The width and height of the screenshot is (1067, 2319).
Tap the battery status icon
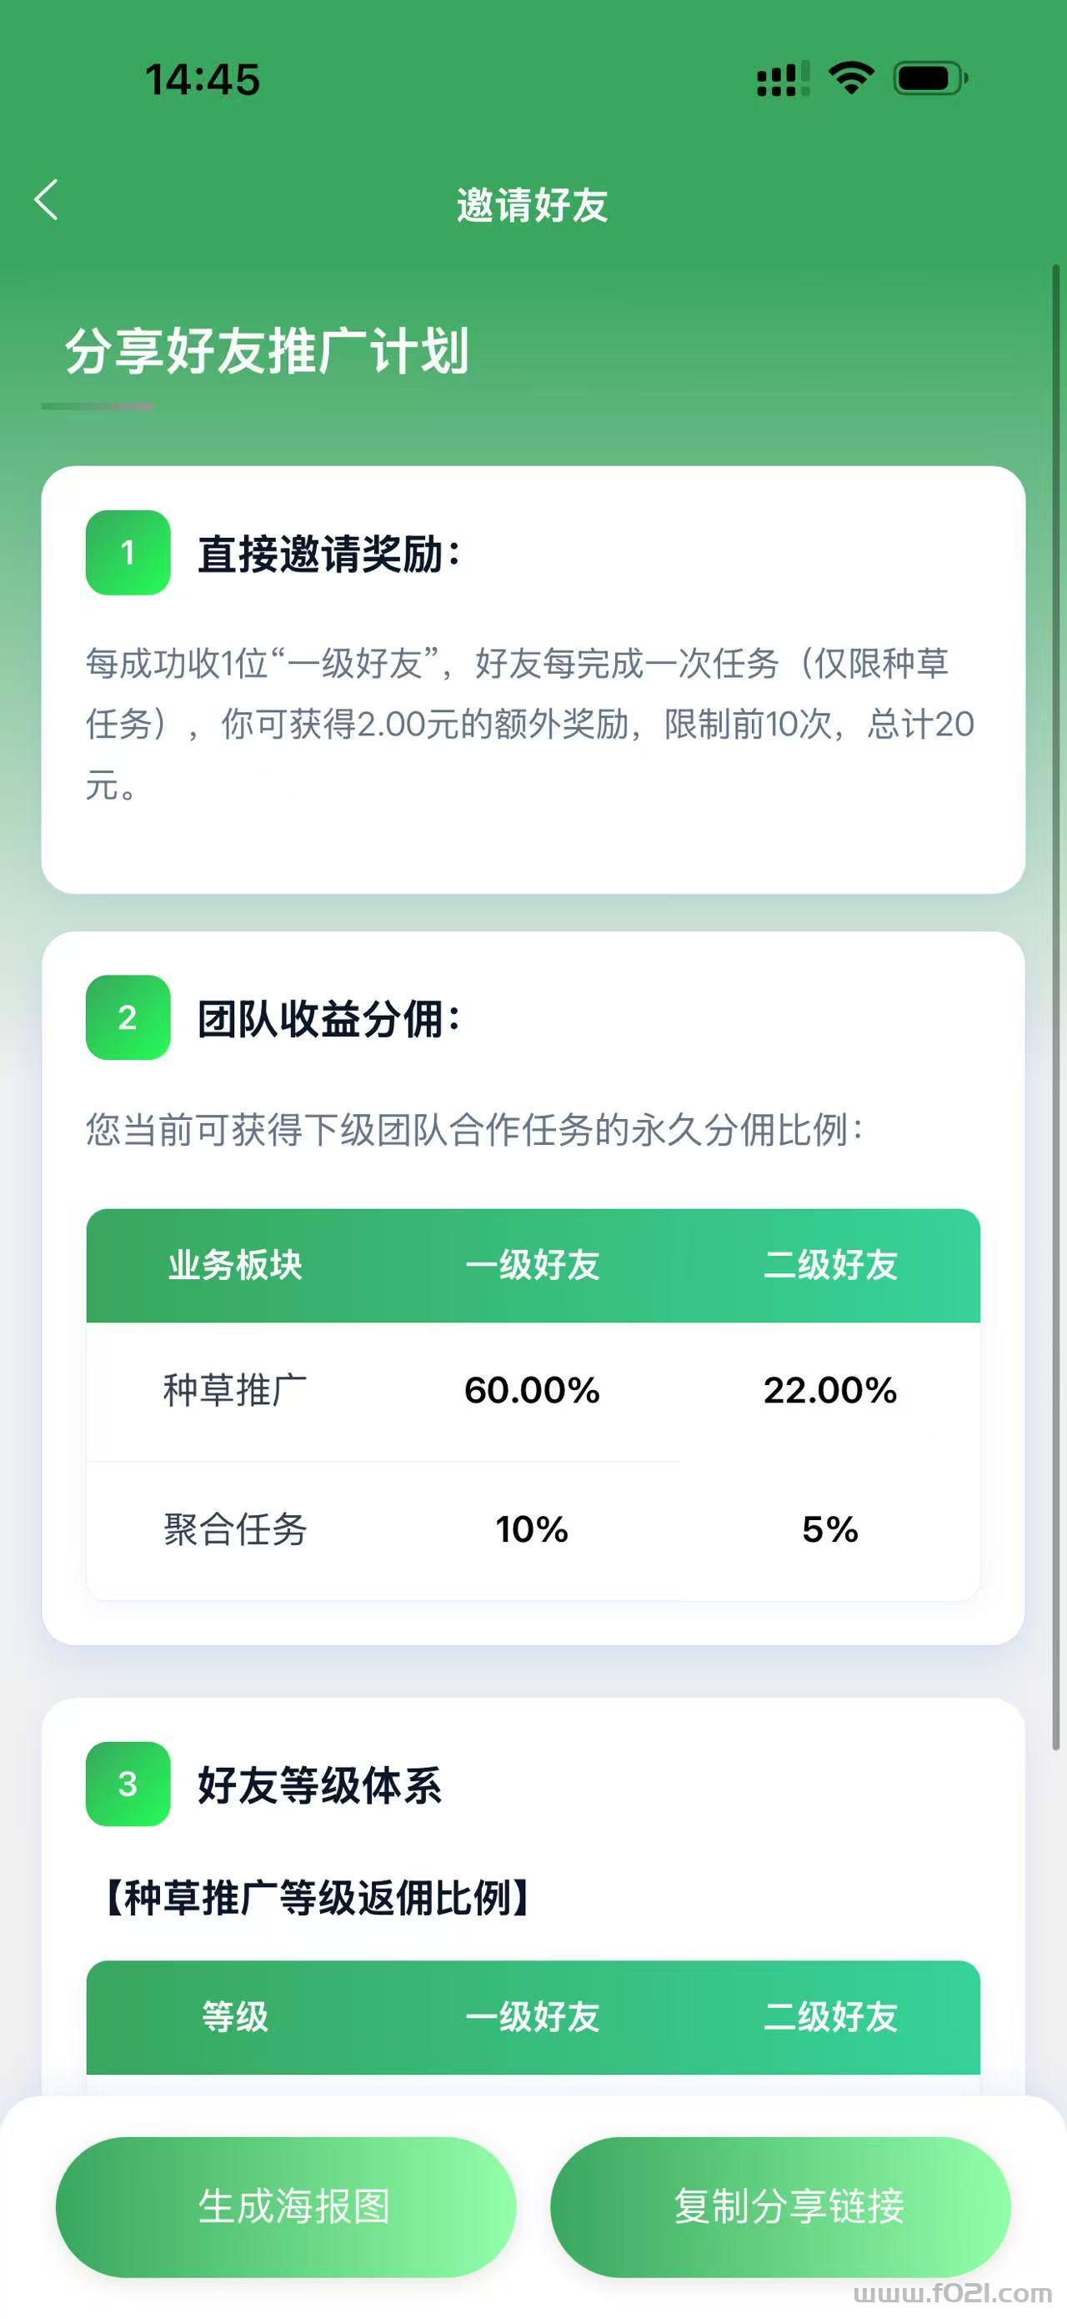point(929,78)
